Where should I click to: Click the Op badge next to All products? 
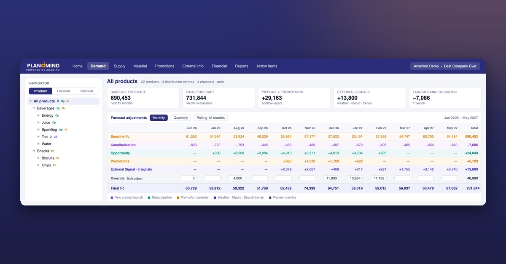tap(63, 101)
